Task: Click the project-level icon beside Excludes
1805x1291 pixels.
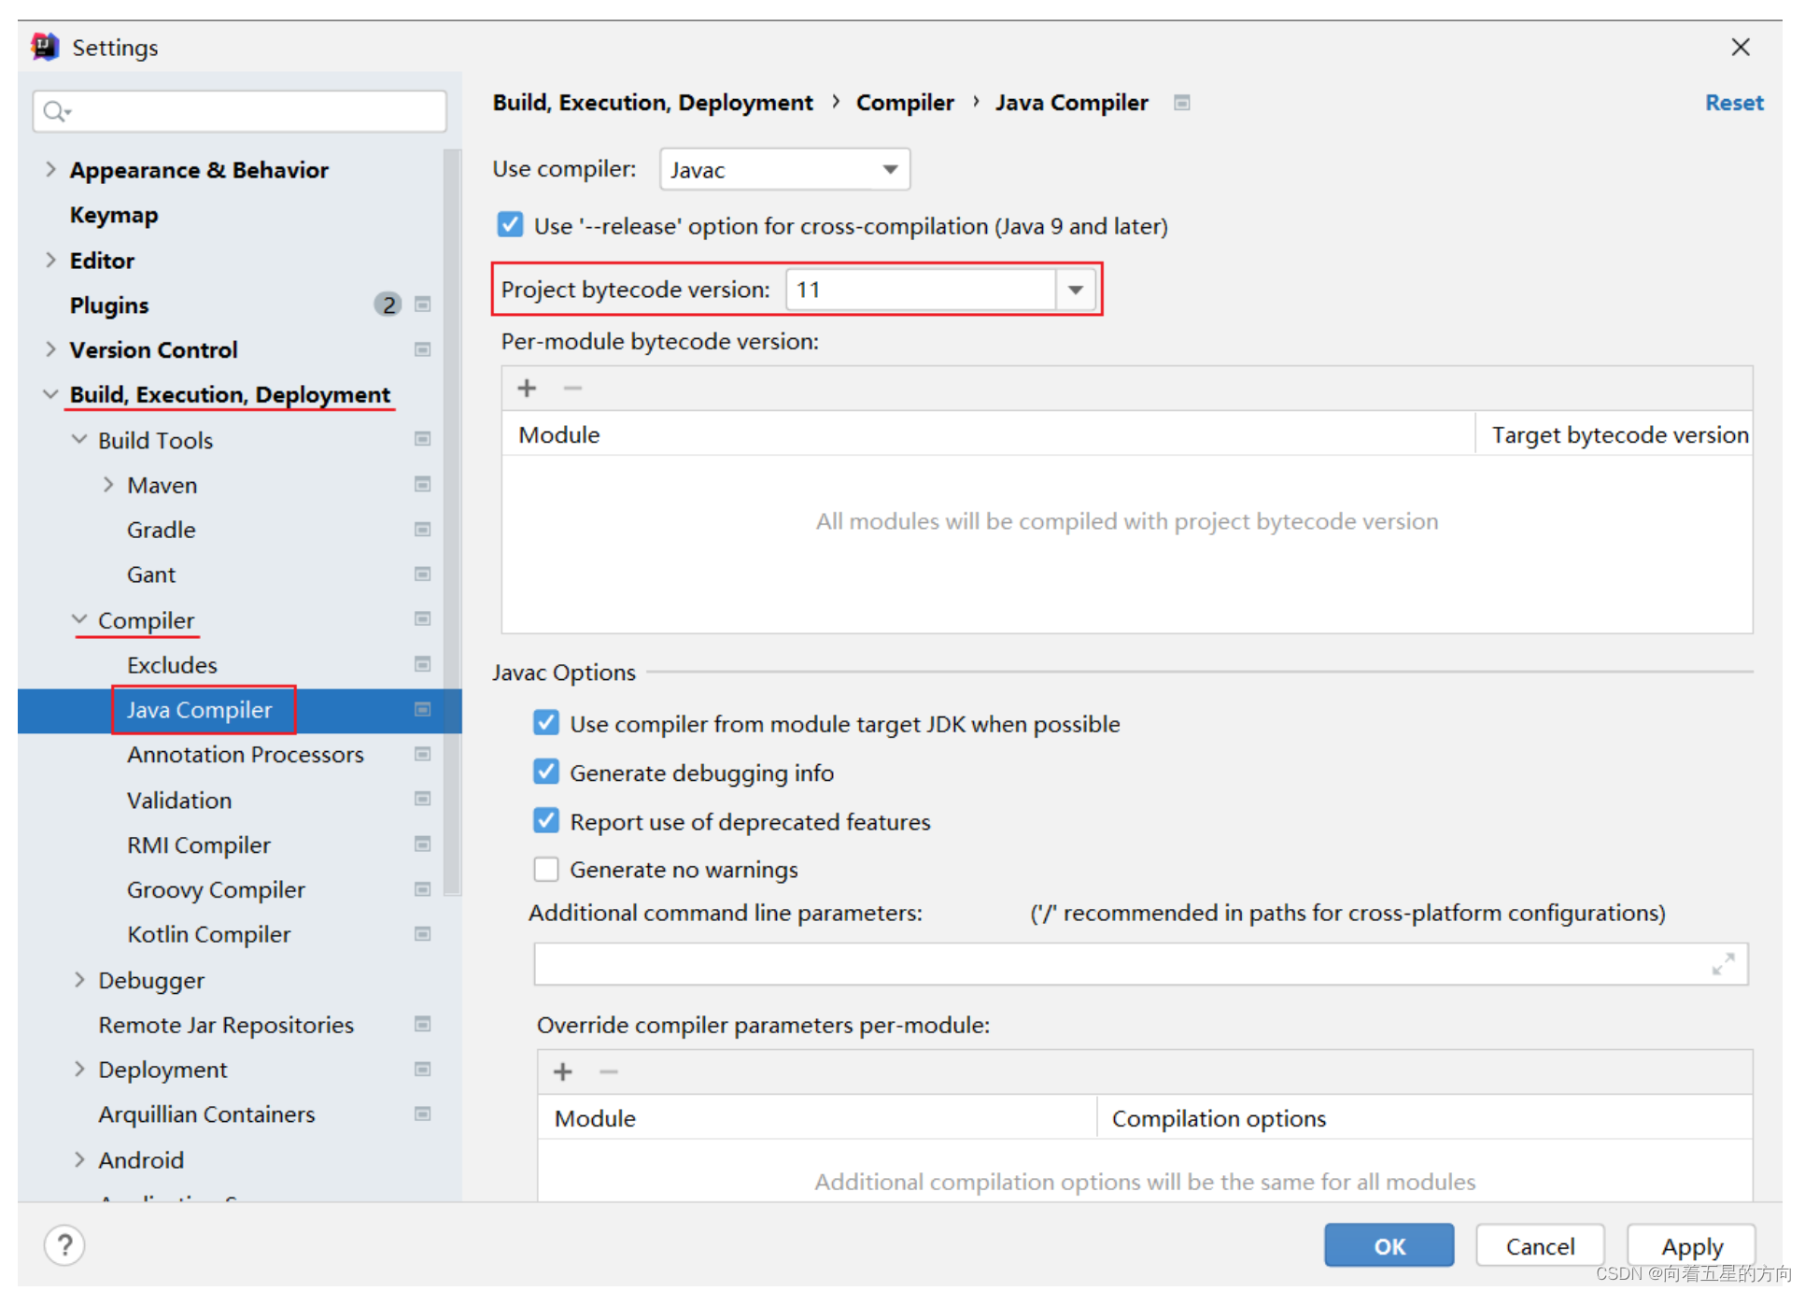Action: pyautogui.click(x=423, y=664)
